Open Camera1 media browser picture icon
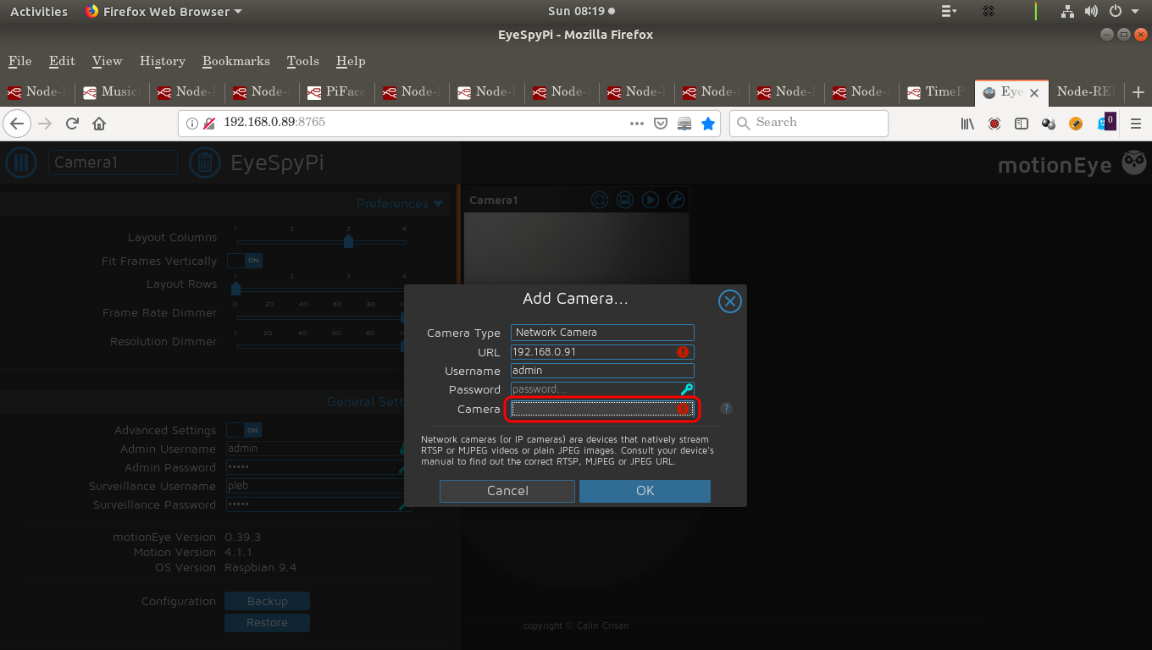The image size is (1152, 650). [x=625, y=200]
